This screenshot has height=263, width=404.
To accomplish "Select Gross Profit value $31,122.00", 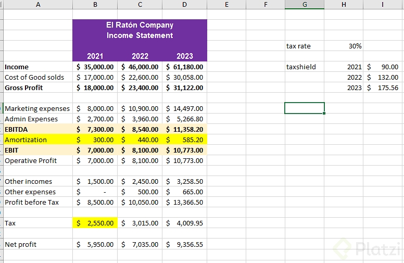I will click(x=185, y=87).
